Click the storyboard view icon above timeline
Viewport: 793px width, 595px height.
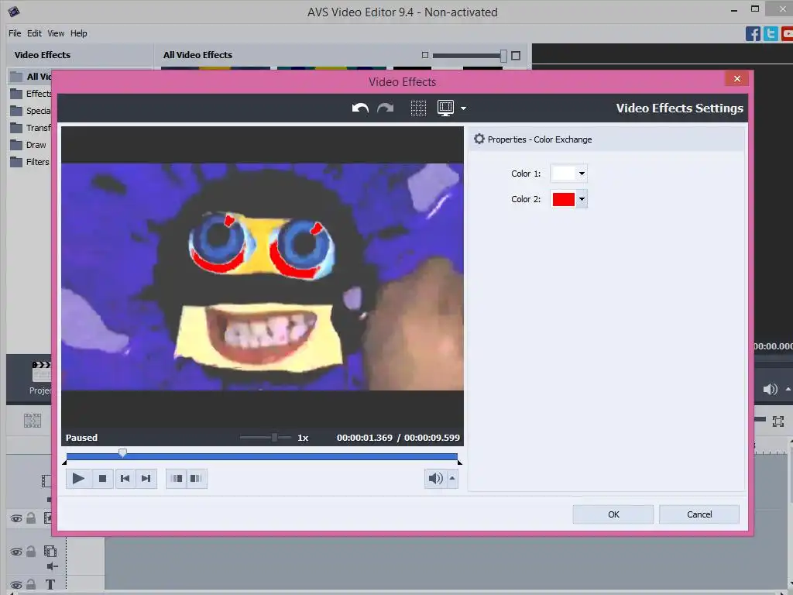pyautogui.click(x=33, y=421)
